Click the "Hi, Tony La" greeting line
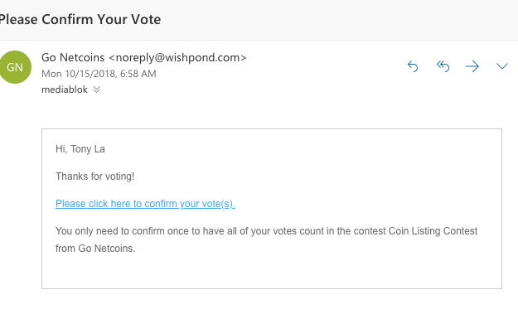Screen dimensions: 518x319 (x=80, y=149)
